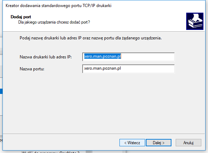
Task: Click the wizard title bar text
Action: click(x=58, y=6)
